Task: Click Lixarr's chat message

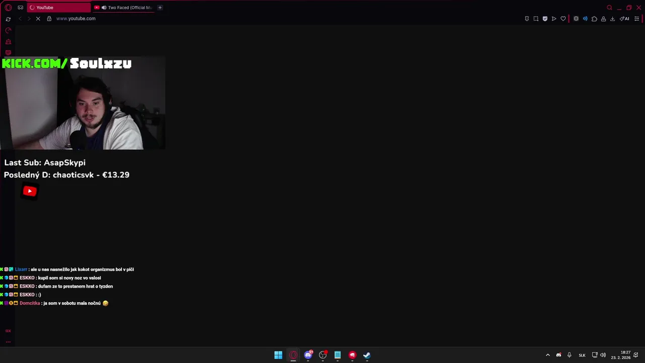Action: [x=67, y=269]
